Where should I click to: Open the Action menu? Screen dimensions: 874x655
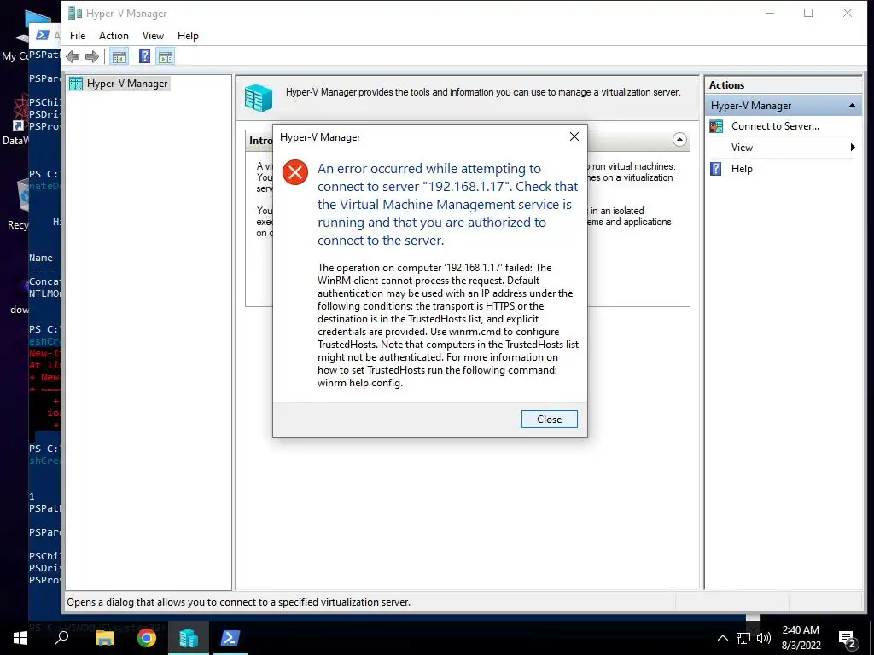coord(114,36)
